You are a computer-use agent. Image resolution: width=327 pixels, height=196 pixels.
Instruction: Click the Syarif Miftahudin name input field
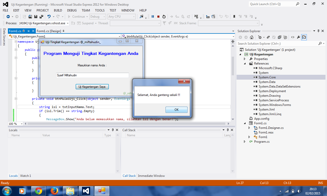click(x=92, y=75)
